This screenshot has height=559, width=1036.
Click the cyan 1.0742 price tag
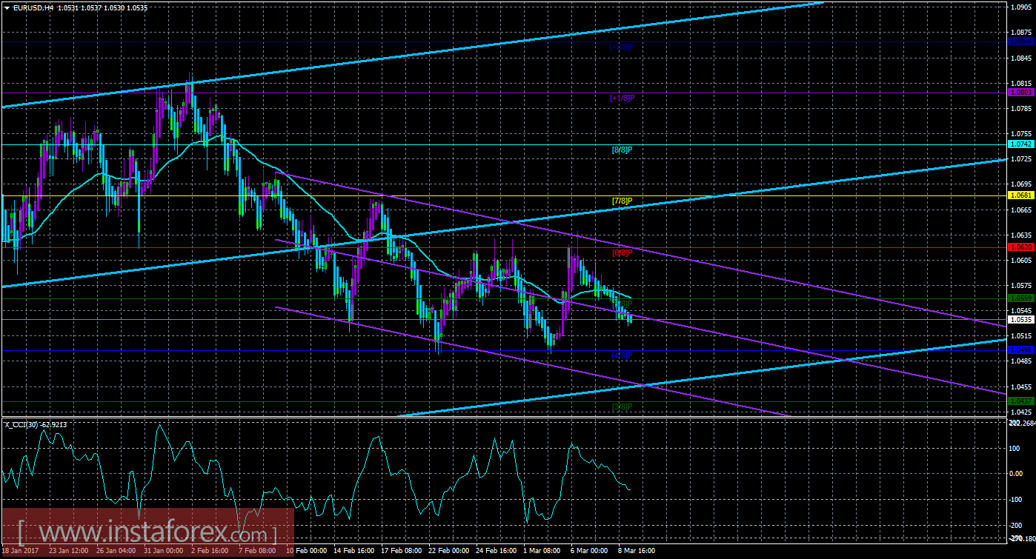pyautogui.click(x=1020, y=144)
